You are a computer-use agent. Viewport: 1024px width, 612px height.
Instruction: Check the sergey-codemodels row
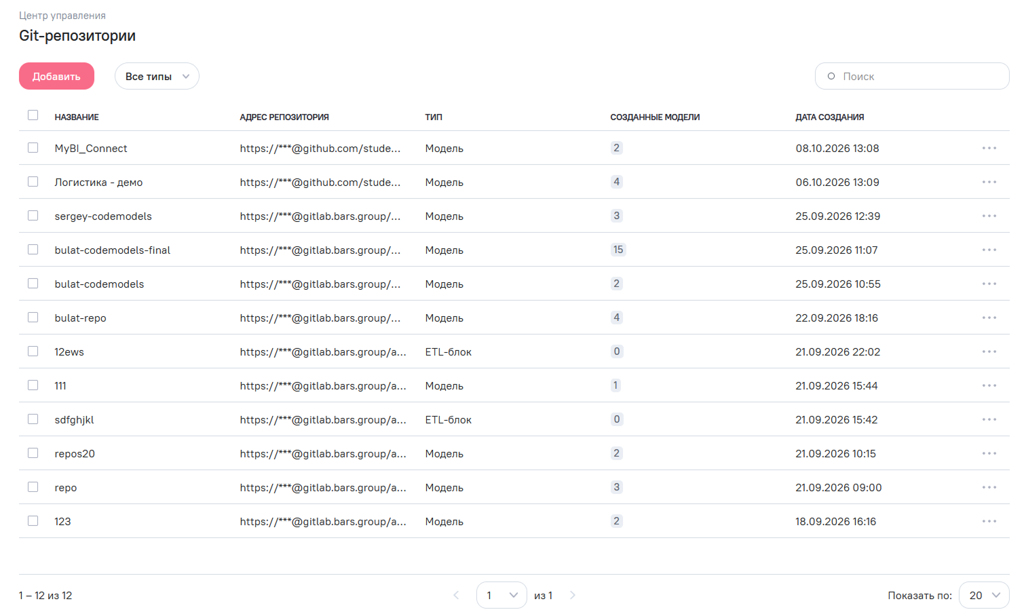(33, 215)
